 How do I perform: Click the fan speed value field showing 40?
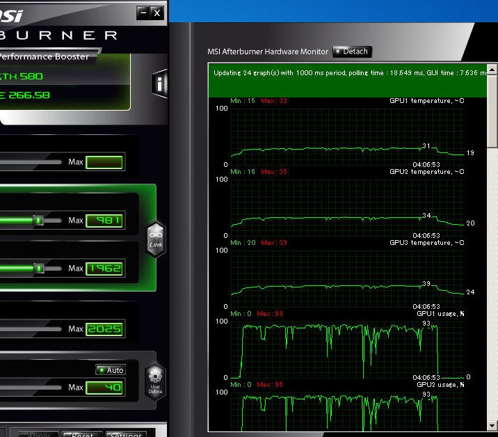pos(104,388)
